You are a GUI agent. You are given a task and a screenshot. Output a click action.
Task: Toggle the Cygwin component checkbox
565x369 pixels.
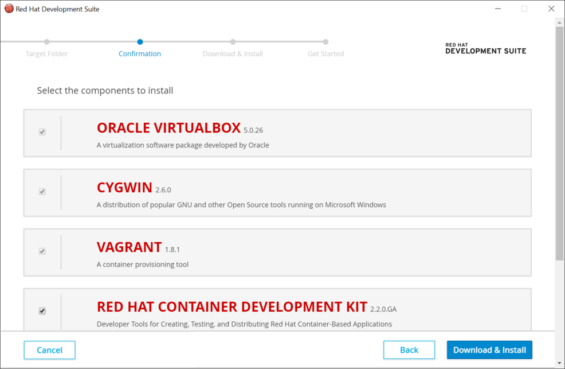(x=42, y=192)
